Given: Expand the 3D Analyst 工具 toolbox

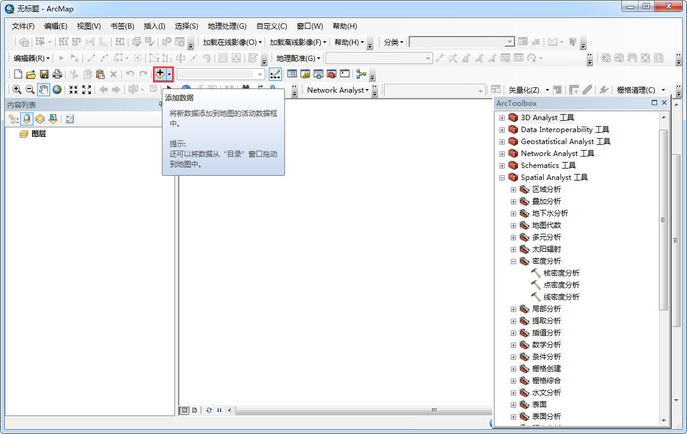Looking at the screenshot, I should pyautogui.click(x=502, y=118).
